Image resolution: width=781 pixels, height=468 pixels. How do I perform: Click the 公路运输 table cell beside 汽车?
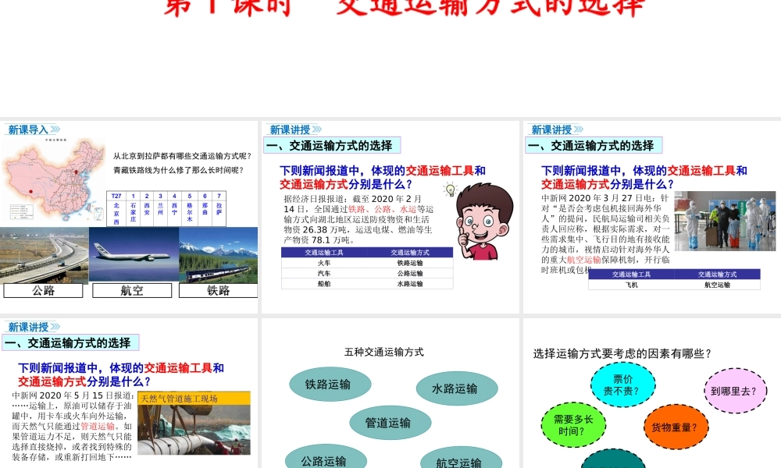(410, 274)
